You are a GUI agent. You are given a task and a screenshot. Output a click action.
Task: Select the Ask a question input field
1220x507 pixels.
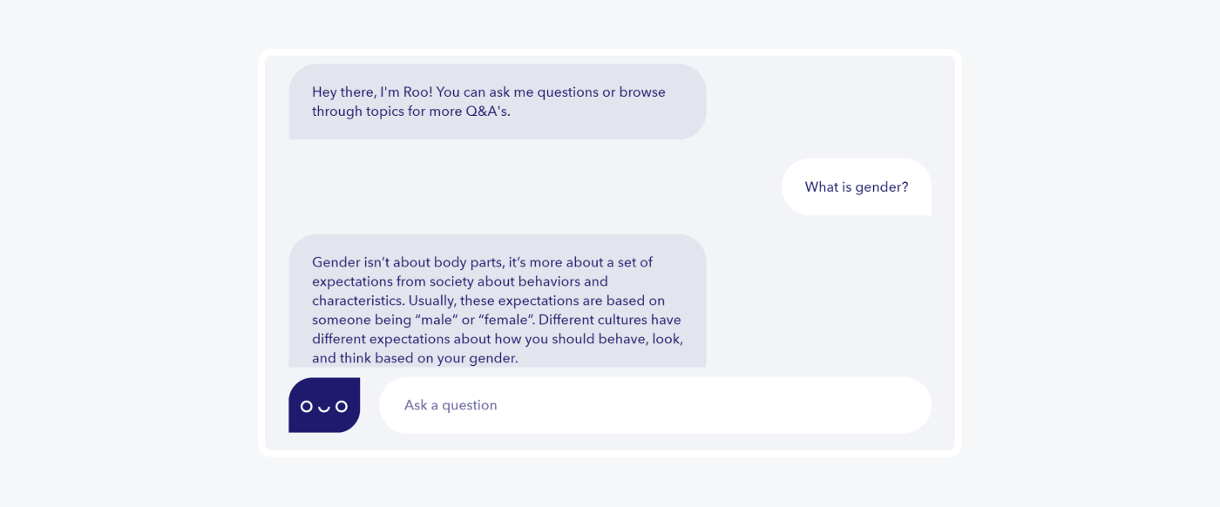655,405
